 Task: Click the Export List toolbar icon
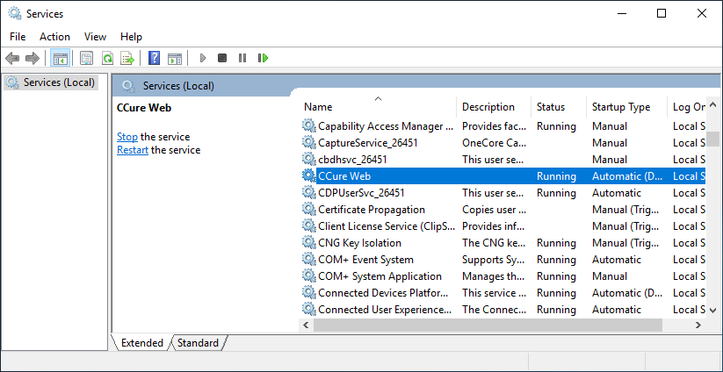127,58
